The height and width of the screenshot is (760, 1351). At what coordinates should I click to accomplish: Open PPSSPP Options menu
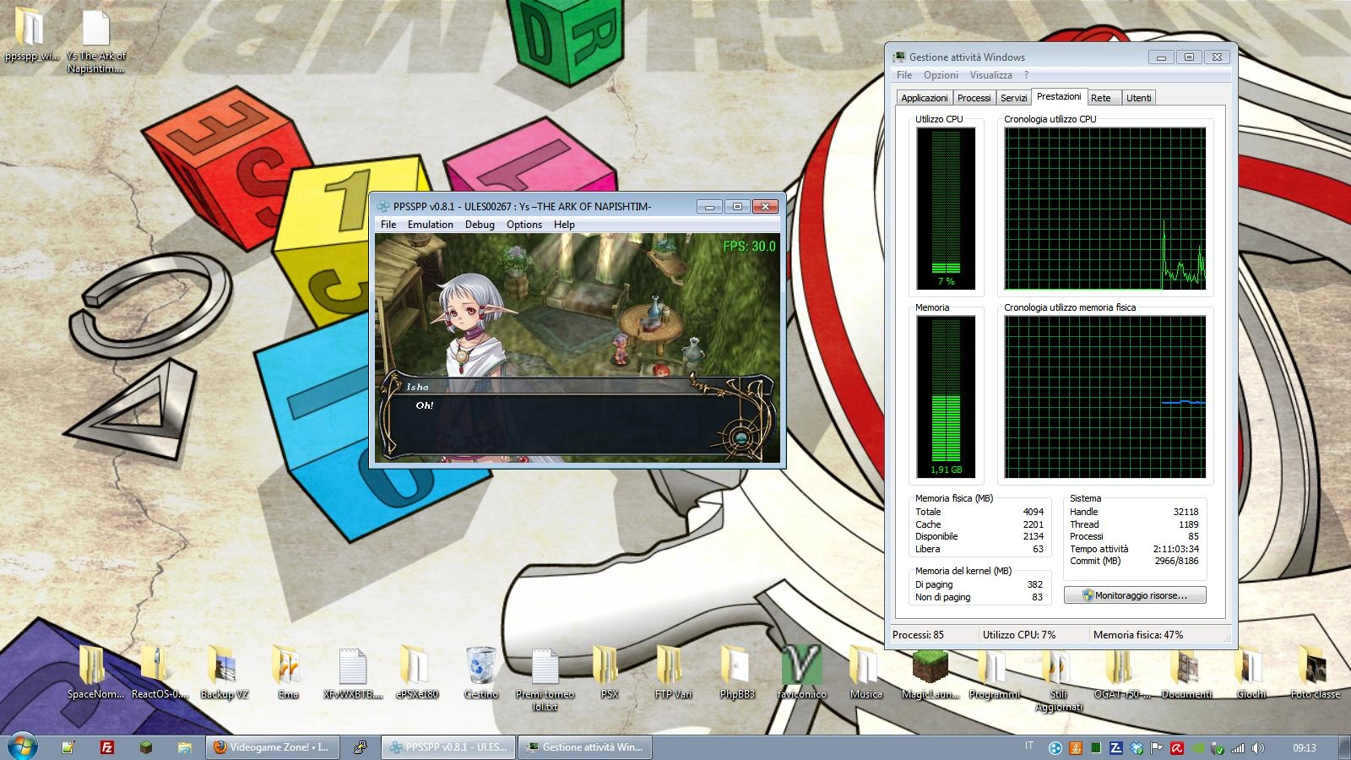point(524,225)
